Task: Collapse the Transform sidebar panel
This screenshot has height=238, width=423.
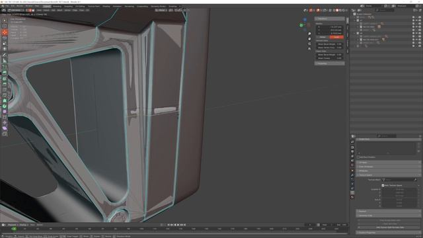Action: click(329, 19)
